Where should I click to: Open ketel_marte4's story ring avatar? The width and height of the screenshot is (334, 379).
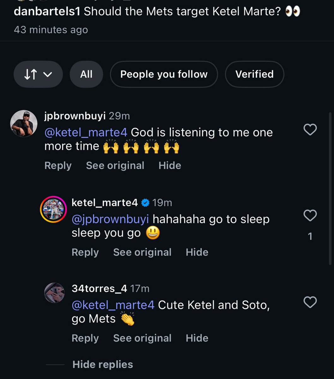pyautogui.click(x=53, y=209)
